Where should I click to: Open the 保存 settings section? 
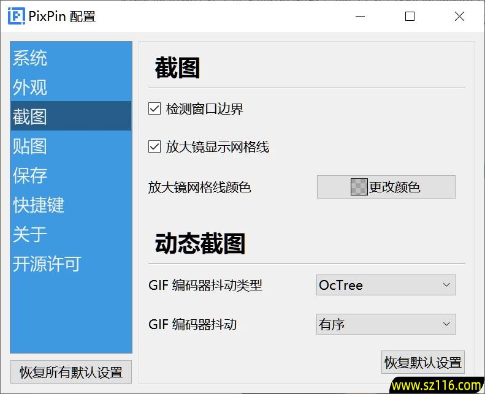click(30, 175)
